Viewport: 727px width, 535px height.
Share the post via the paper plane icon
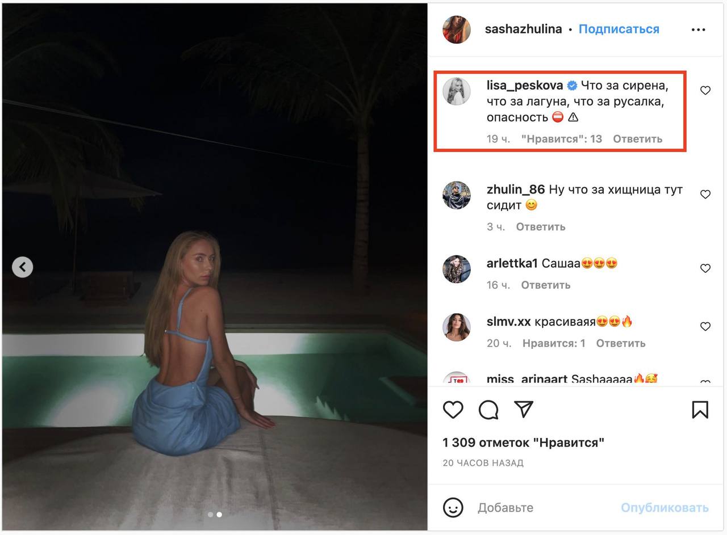click(x=523, y=409)
